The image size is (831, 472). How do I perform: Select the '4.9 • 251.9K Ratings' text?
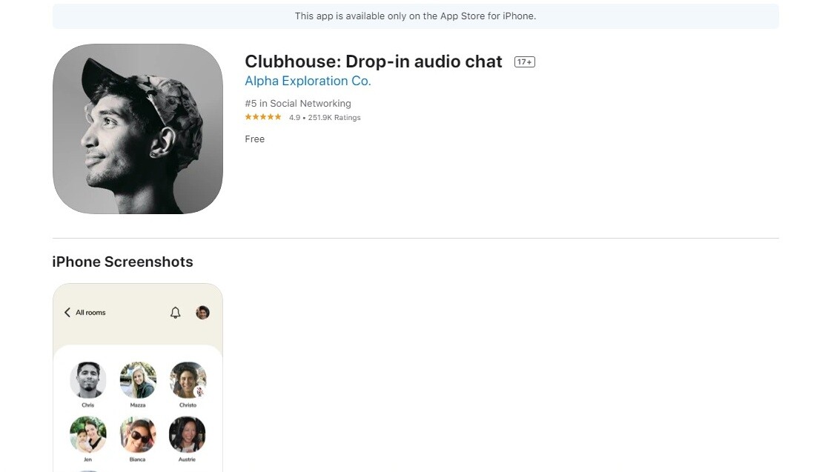(325, 118)
